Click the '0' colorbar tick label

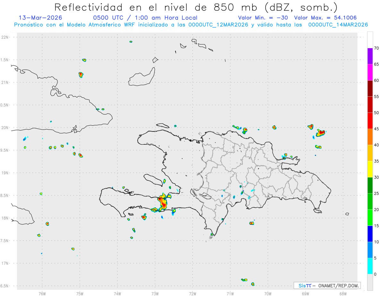point(375,274)
